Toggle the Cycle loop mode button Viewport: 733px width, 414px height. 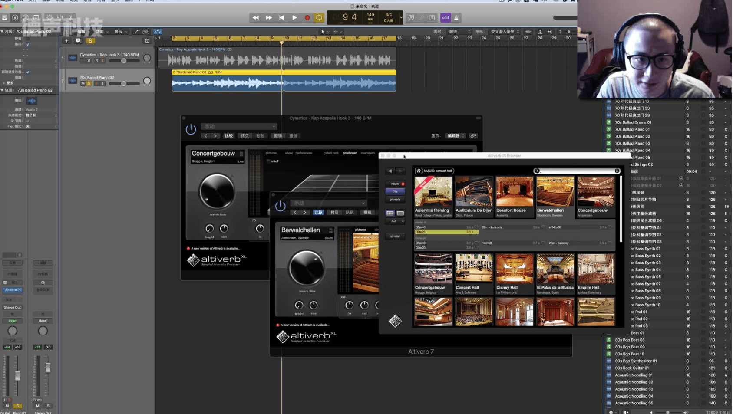tap(319, 18)
